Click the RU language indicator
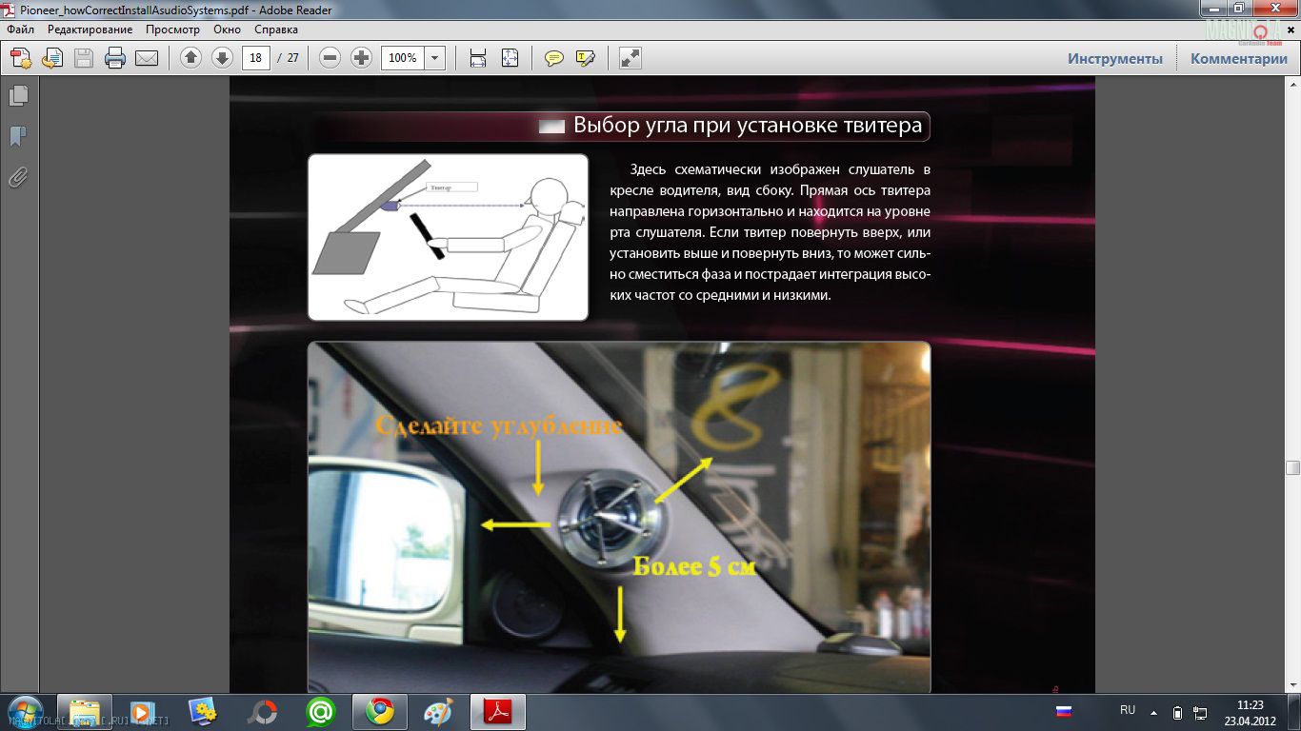Screen dimensions: 1301x731 [x=1128, y=710]
